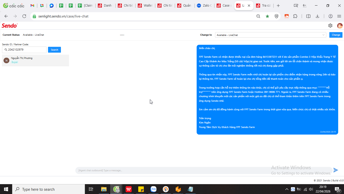This screenshot has height=194, width=344.
Task: Open the tab search button
Action: pos(296,6)
